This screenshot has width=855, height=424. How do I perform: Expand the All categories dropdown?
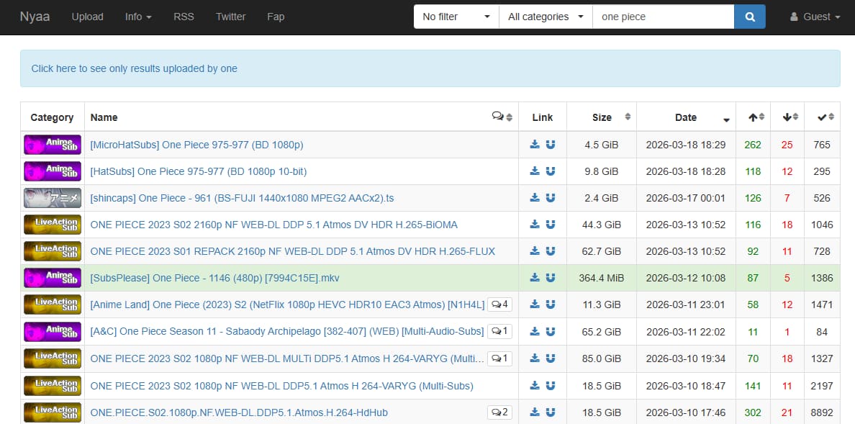point(546,17)
